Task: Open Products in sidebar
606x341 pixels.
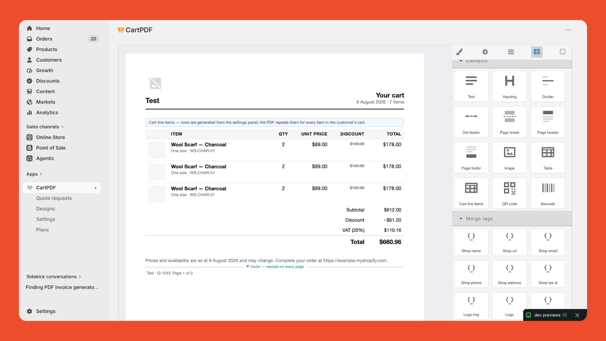Action: point(62,49)
